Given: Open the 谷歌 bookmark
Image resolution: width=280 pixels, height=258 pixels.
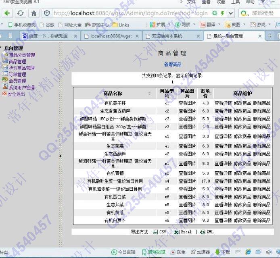Looking at the screenshot, I should tap(47, 25).
